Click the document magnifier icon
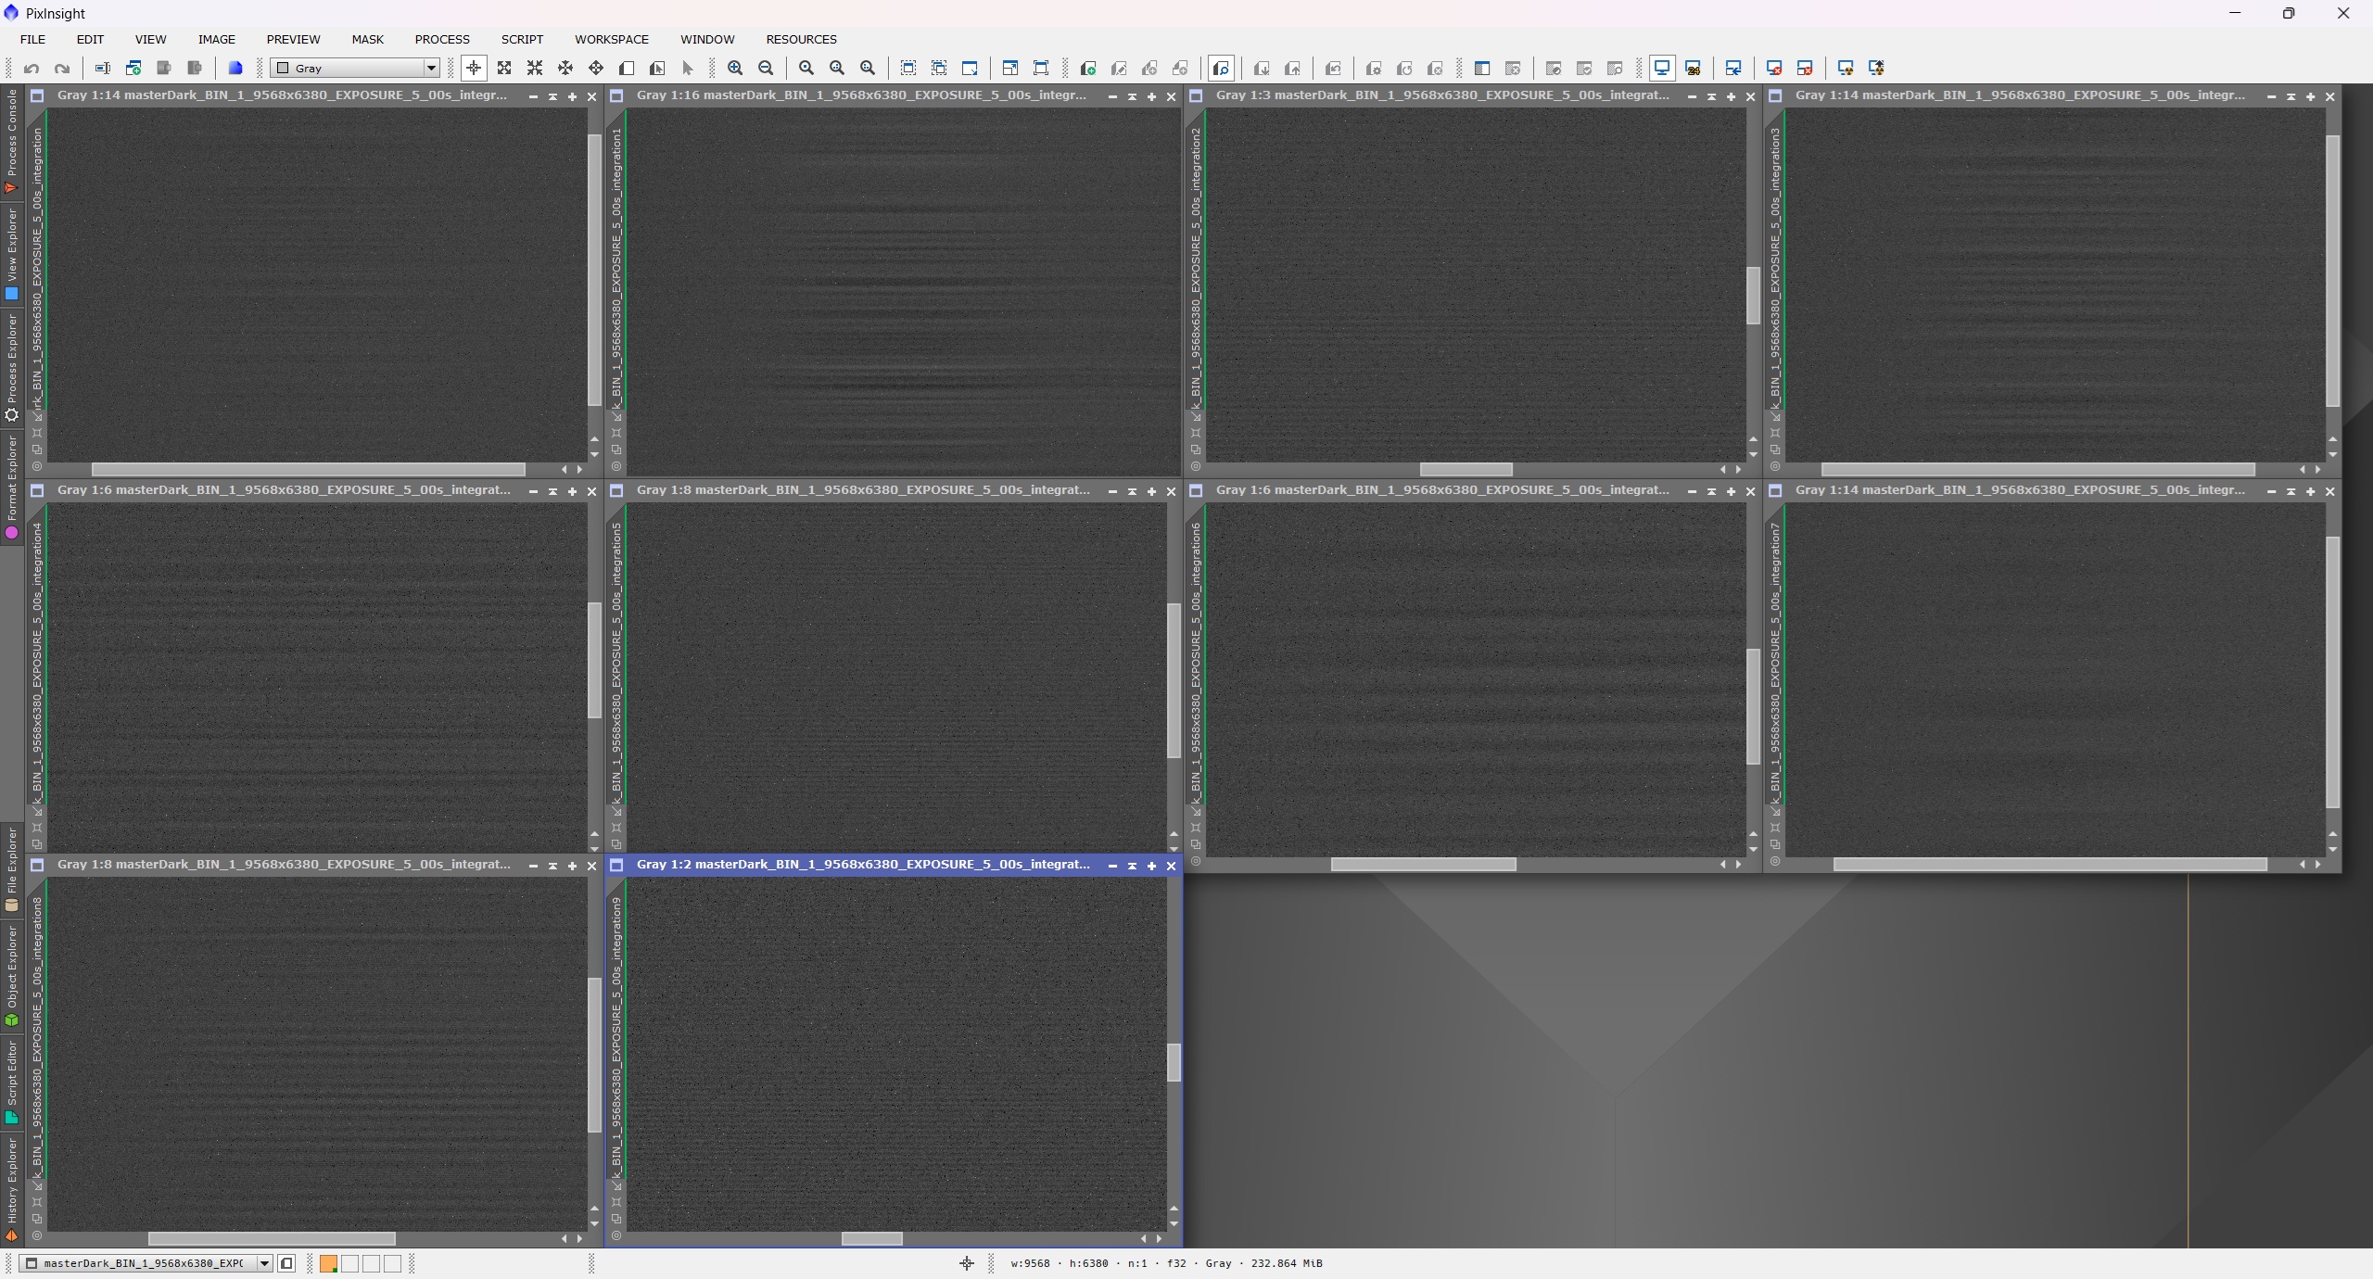The height and width of the screenshot is (1279, 2373). (x=1221, y=68)
